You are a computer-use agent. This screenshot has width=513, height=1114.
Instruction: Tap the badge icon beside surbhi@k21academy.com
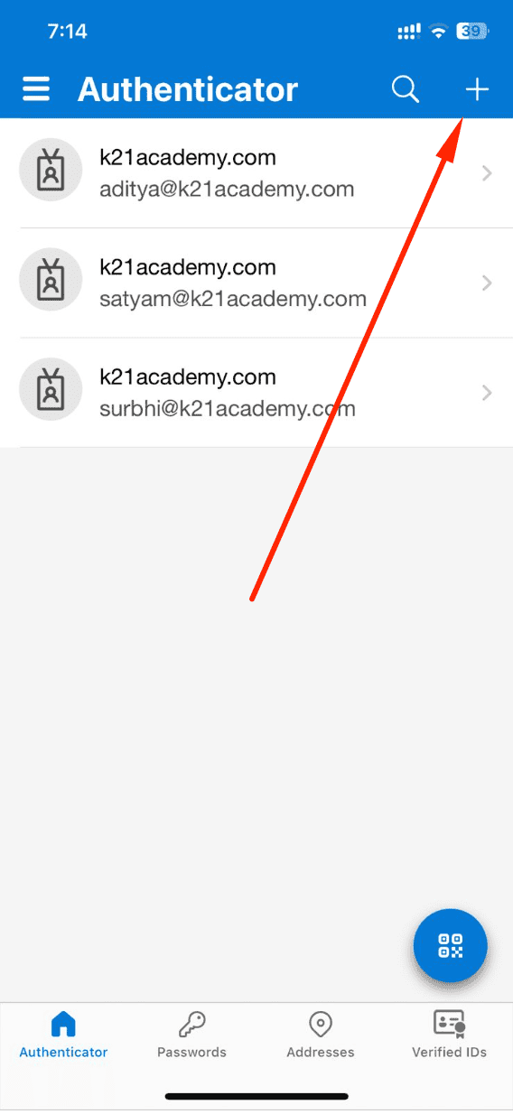pyautogui.click(x=51, y=389)
